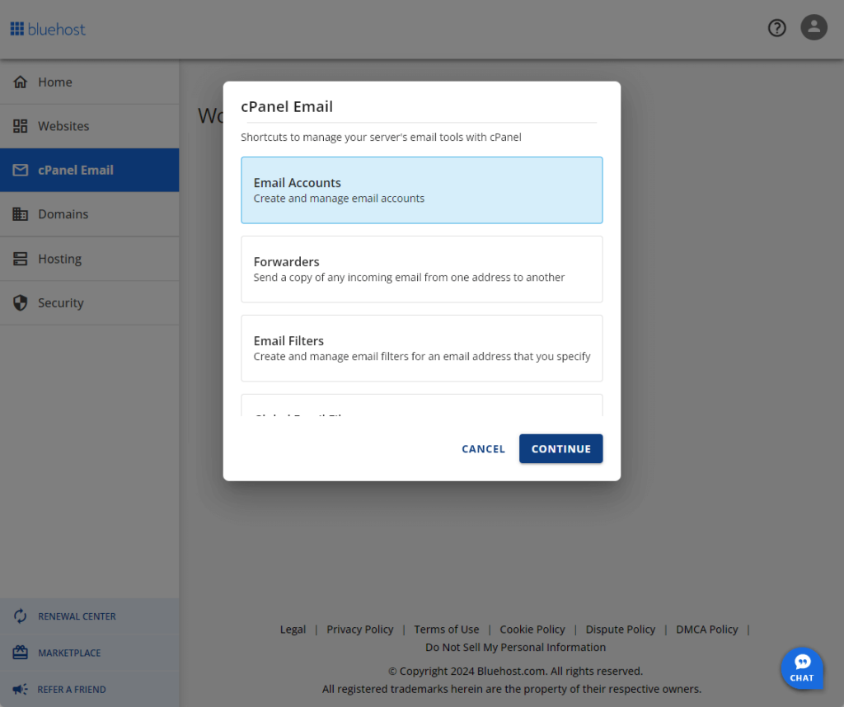The image size is (844, 707).
Task: Open Websites in the sidebar
Action: [x=89, y=126]
